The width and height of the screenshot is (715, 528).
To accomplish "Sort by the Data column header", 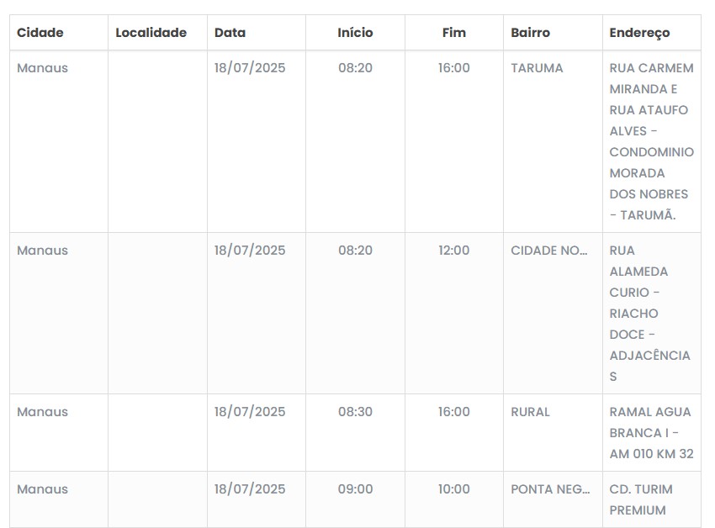I will 230,33.
